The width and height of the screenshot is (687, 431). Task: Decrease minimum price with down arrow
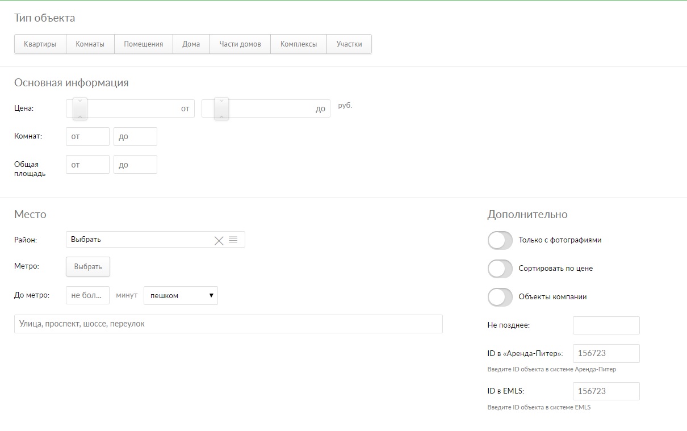(80, 102)
